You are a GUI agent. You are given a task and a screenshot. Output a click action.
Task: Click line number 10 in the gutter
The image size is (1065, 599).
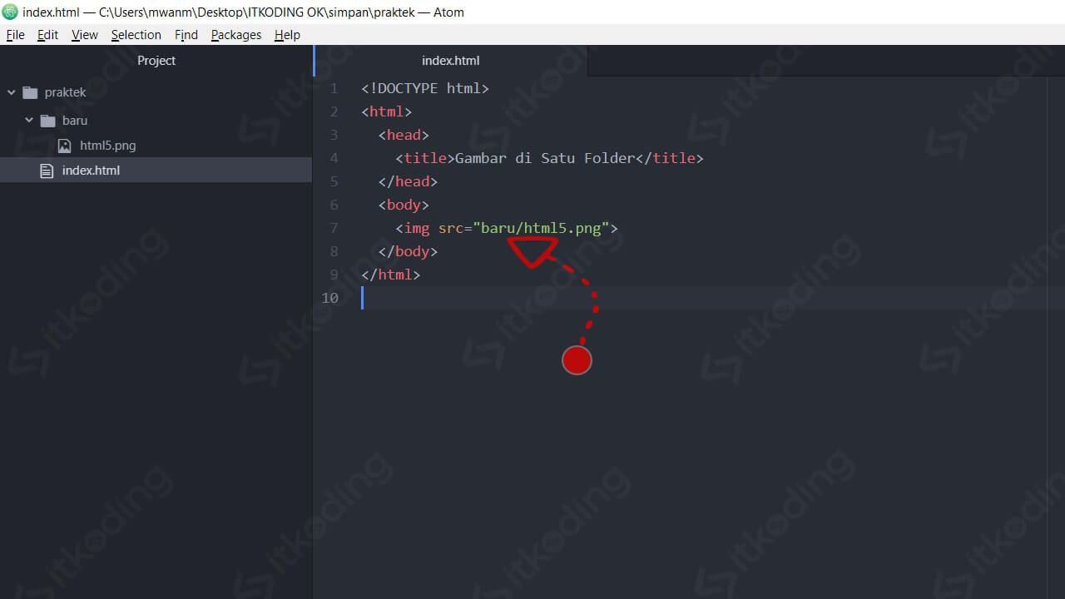click(330, 298)
